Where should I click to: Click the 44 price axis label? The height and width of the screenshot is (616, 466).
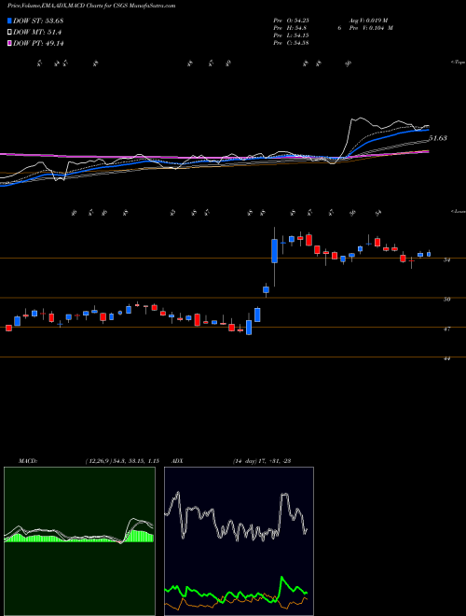coord(446,358)
